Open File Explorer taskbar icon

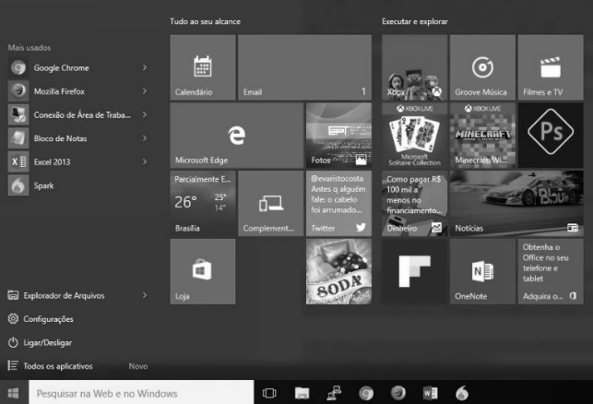click(302, 393)
